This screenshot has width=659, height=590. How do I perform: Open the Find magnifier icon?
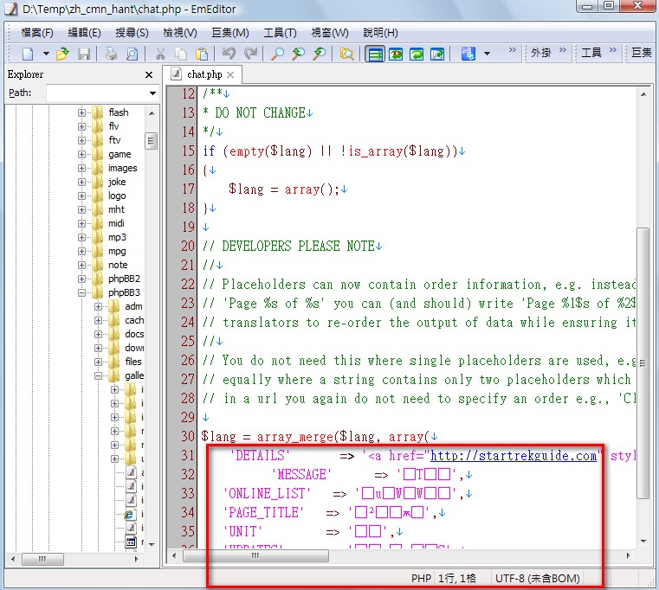click(x=277, y=54)
